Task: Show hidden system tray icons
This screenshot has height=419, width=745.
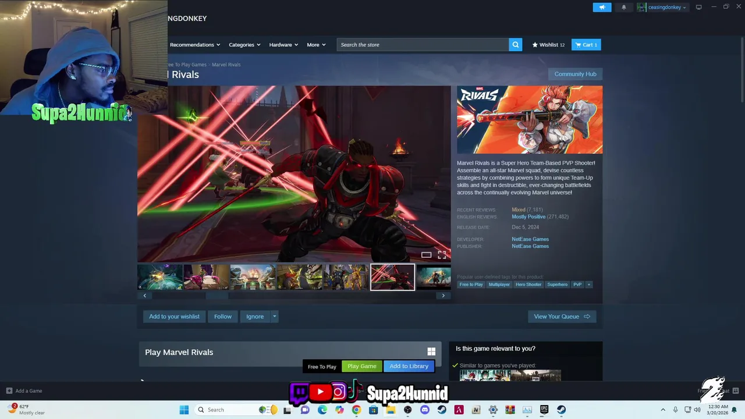Action: 662,410
